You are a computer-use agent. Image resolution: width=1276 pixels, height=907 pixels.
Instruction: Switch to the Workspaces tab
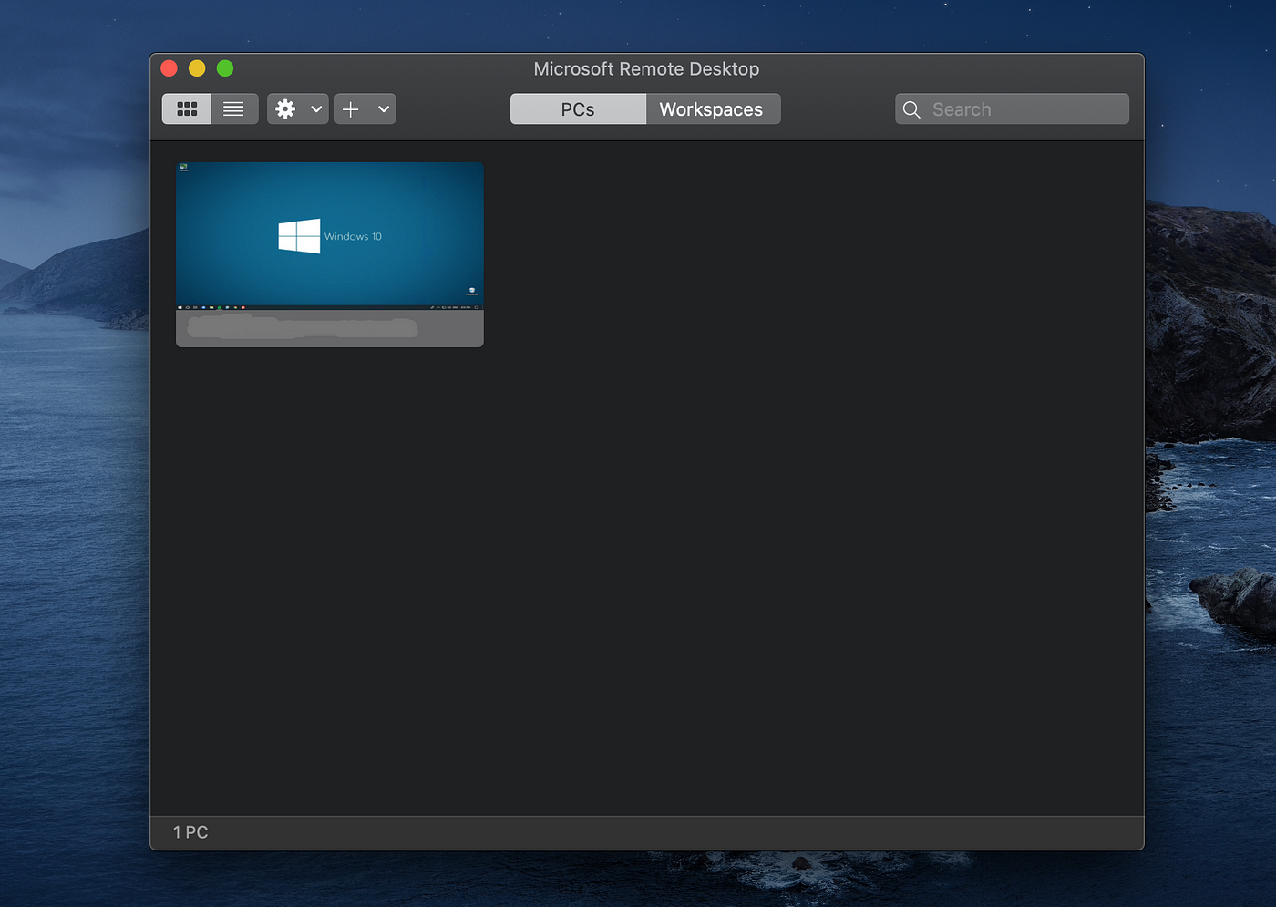point(712,109)
